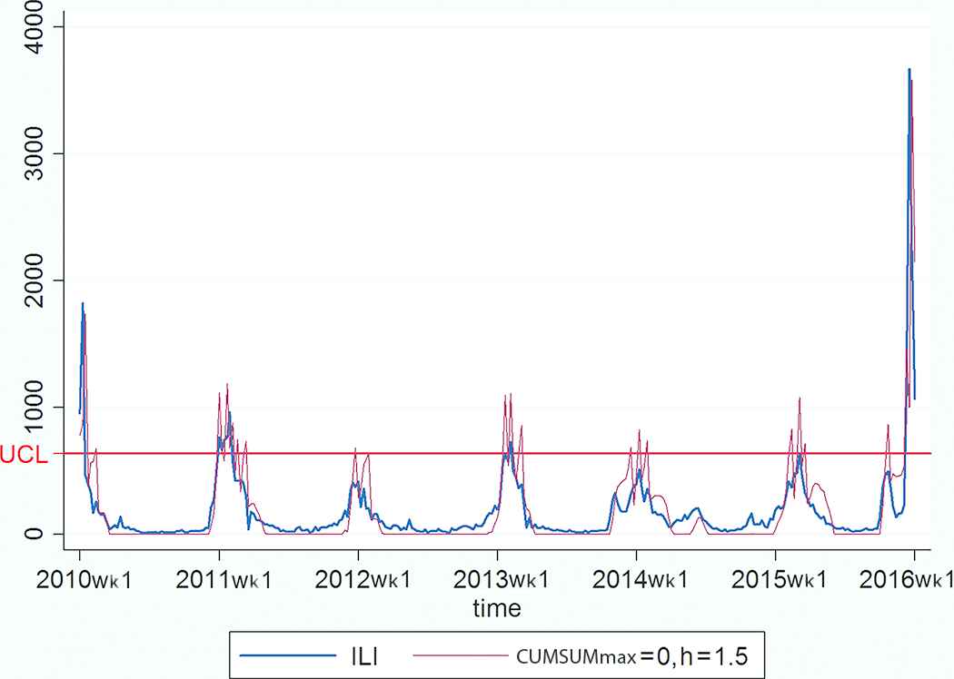Click the highest ILI peak near 2016wk1
The width and height of the screenshot is (954, 679).
[909, 70]
